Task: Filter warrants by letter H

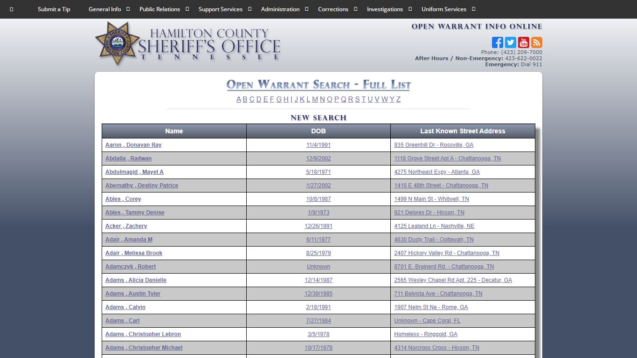Action: click(286, 99)
